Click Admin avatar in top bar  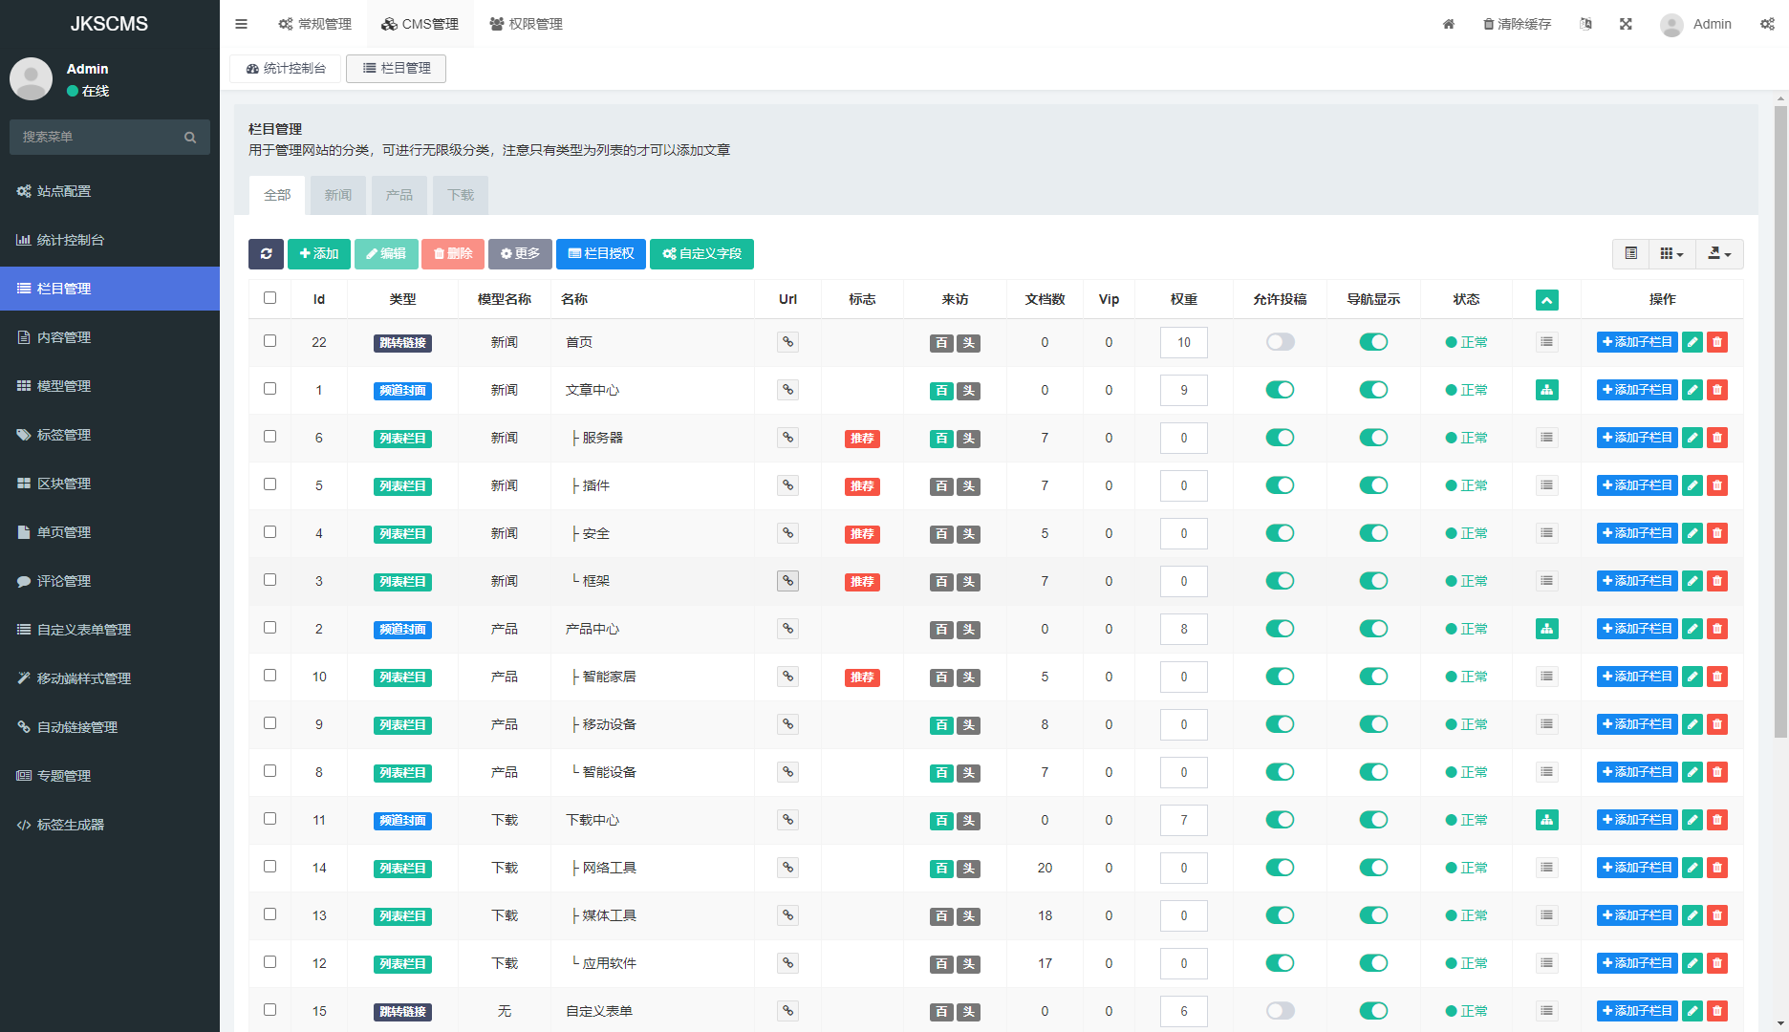[x=1671, y=25]
